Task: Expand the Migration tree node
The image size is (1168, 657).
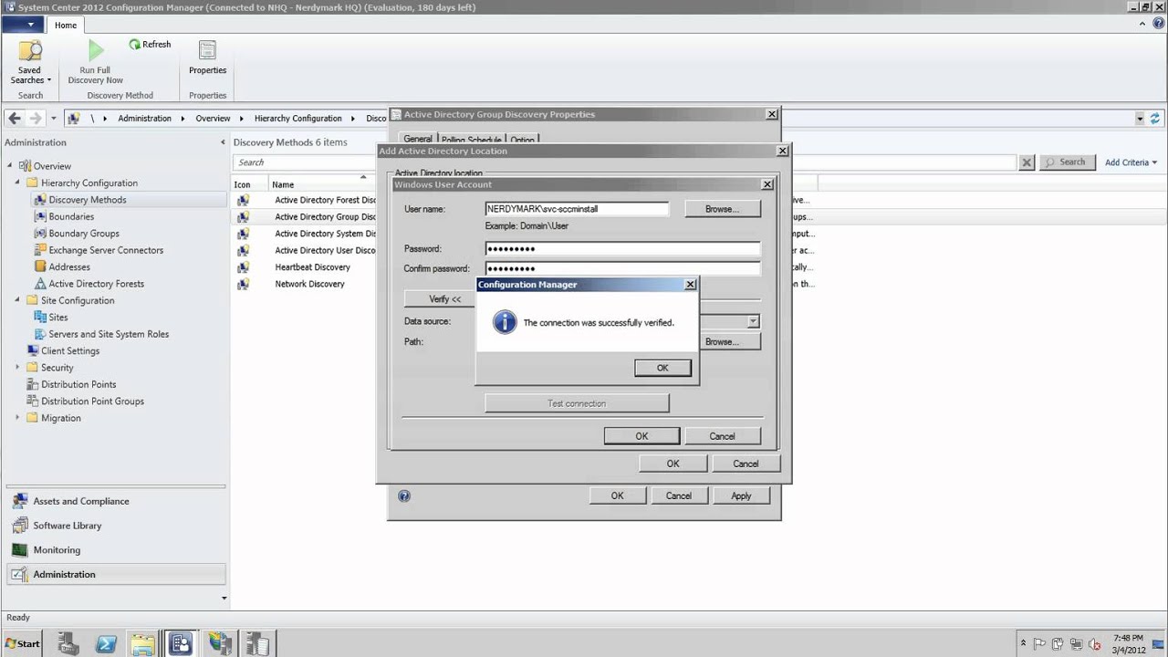Action: pyautogui.click(x=17, y=418)
